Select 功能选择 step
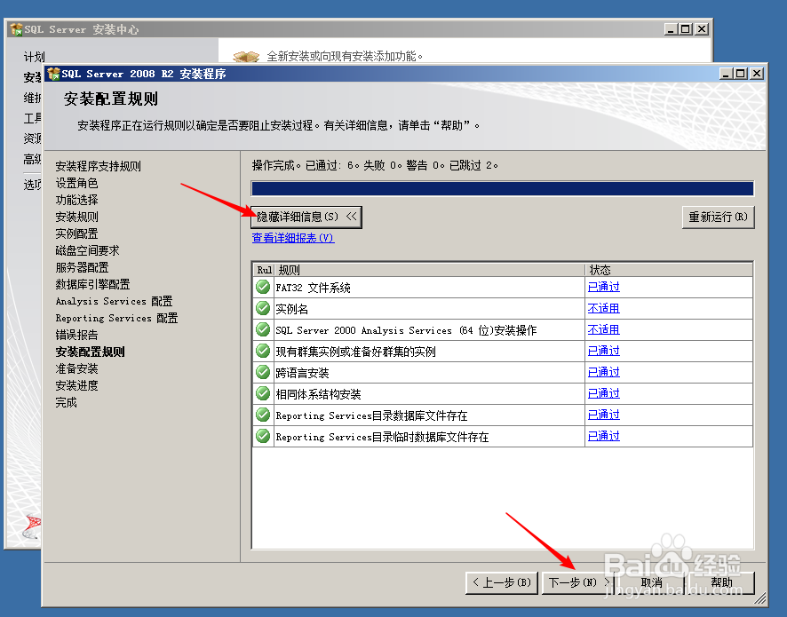This screenshot has height=617, width=787. (x=76, y=200)
